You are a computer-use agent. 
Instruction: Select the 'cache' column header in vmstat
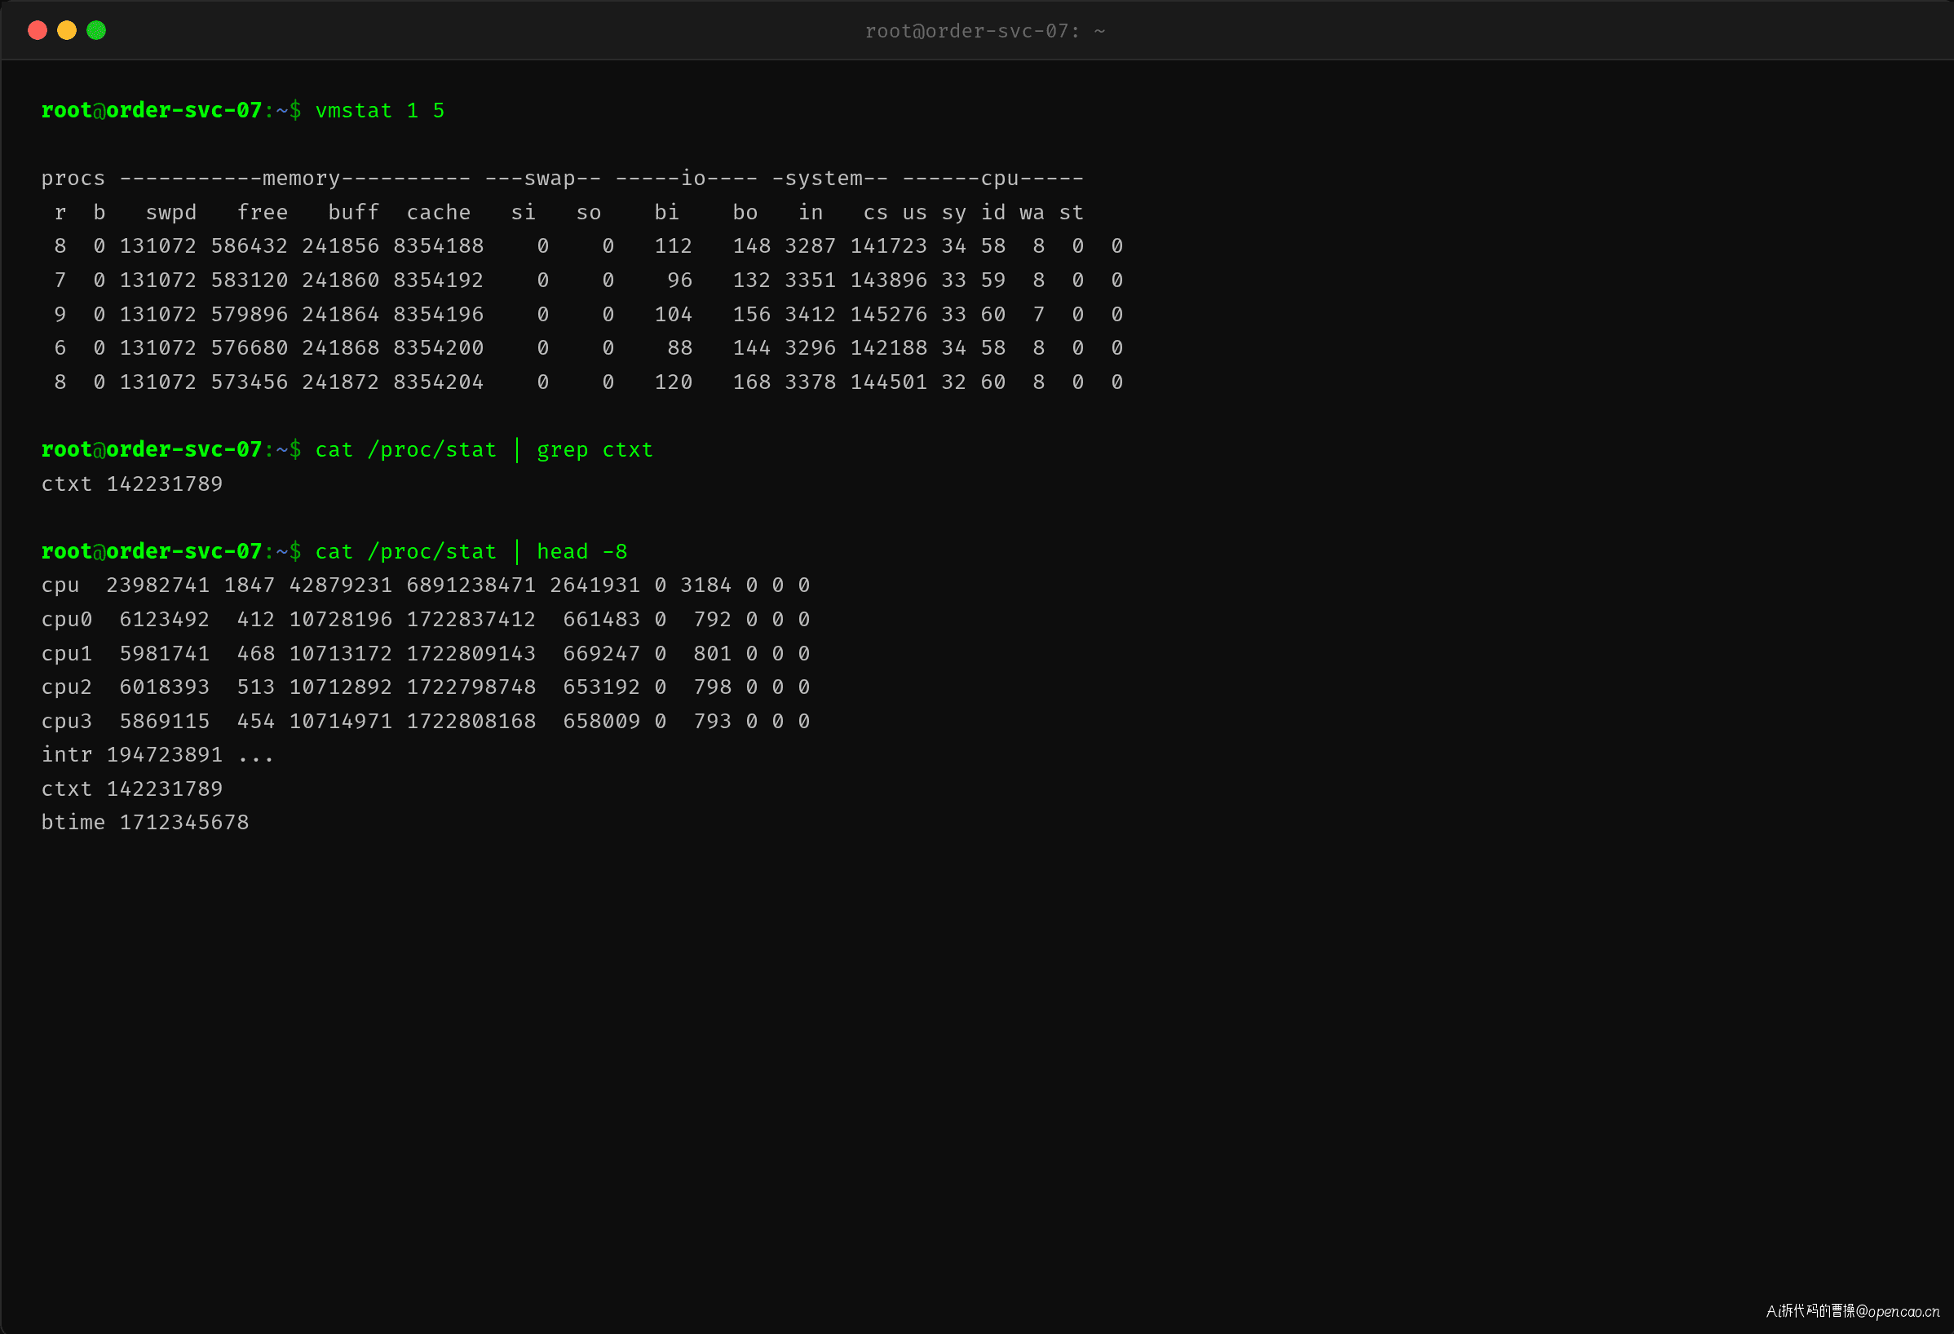click(439, 213)
